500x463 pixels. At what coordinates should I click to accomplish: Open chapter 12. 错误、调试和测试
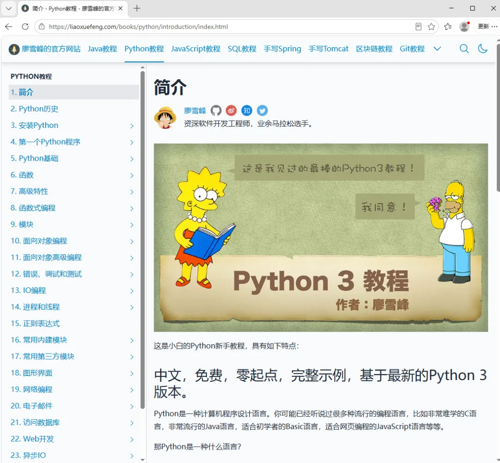coord(46,274)
